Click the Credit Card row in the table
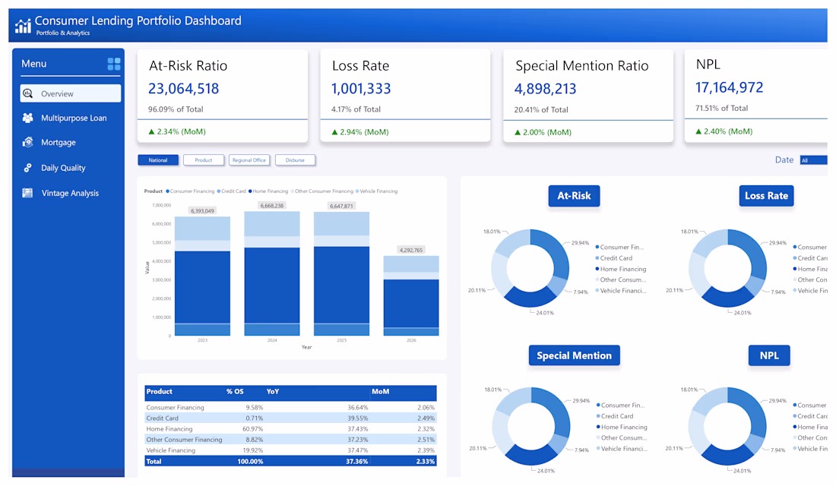Image resolution: width=836 pixels, height=486 pixels. (290, 418)
